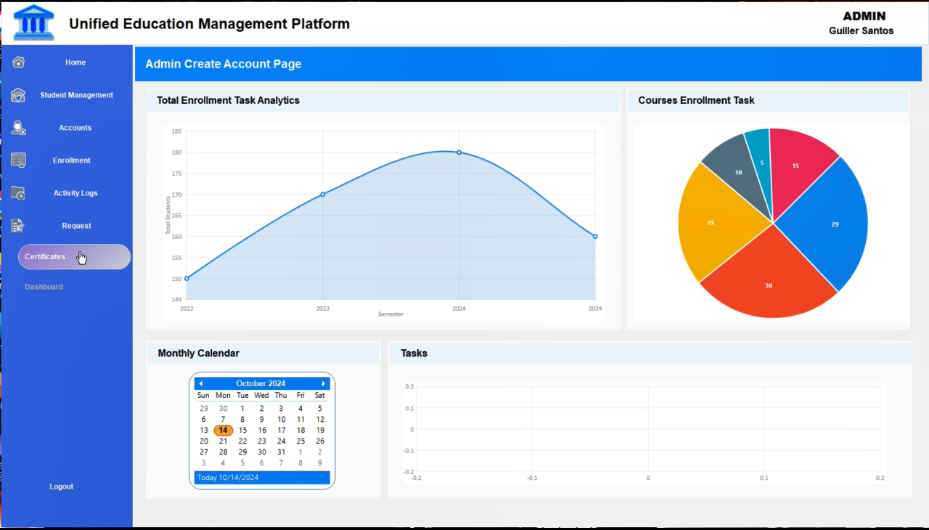The image size is (929, 530).
Task: Expand the Request menu item
Action: click(76, 226)
